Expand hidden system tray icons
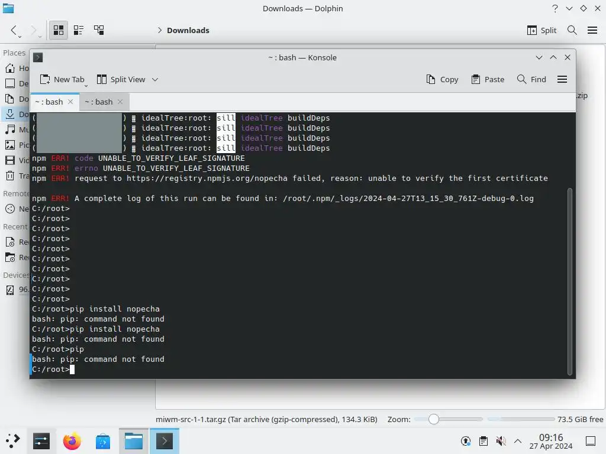 tap(518, 441)
